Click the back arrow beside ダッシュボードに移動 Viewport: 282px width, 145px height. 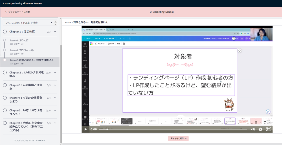(6, 12)
